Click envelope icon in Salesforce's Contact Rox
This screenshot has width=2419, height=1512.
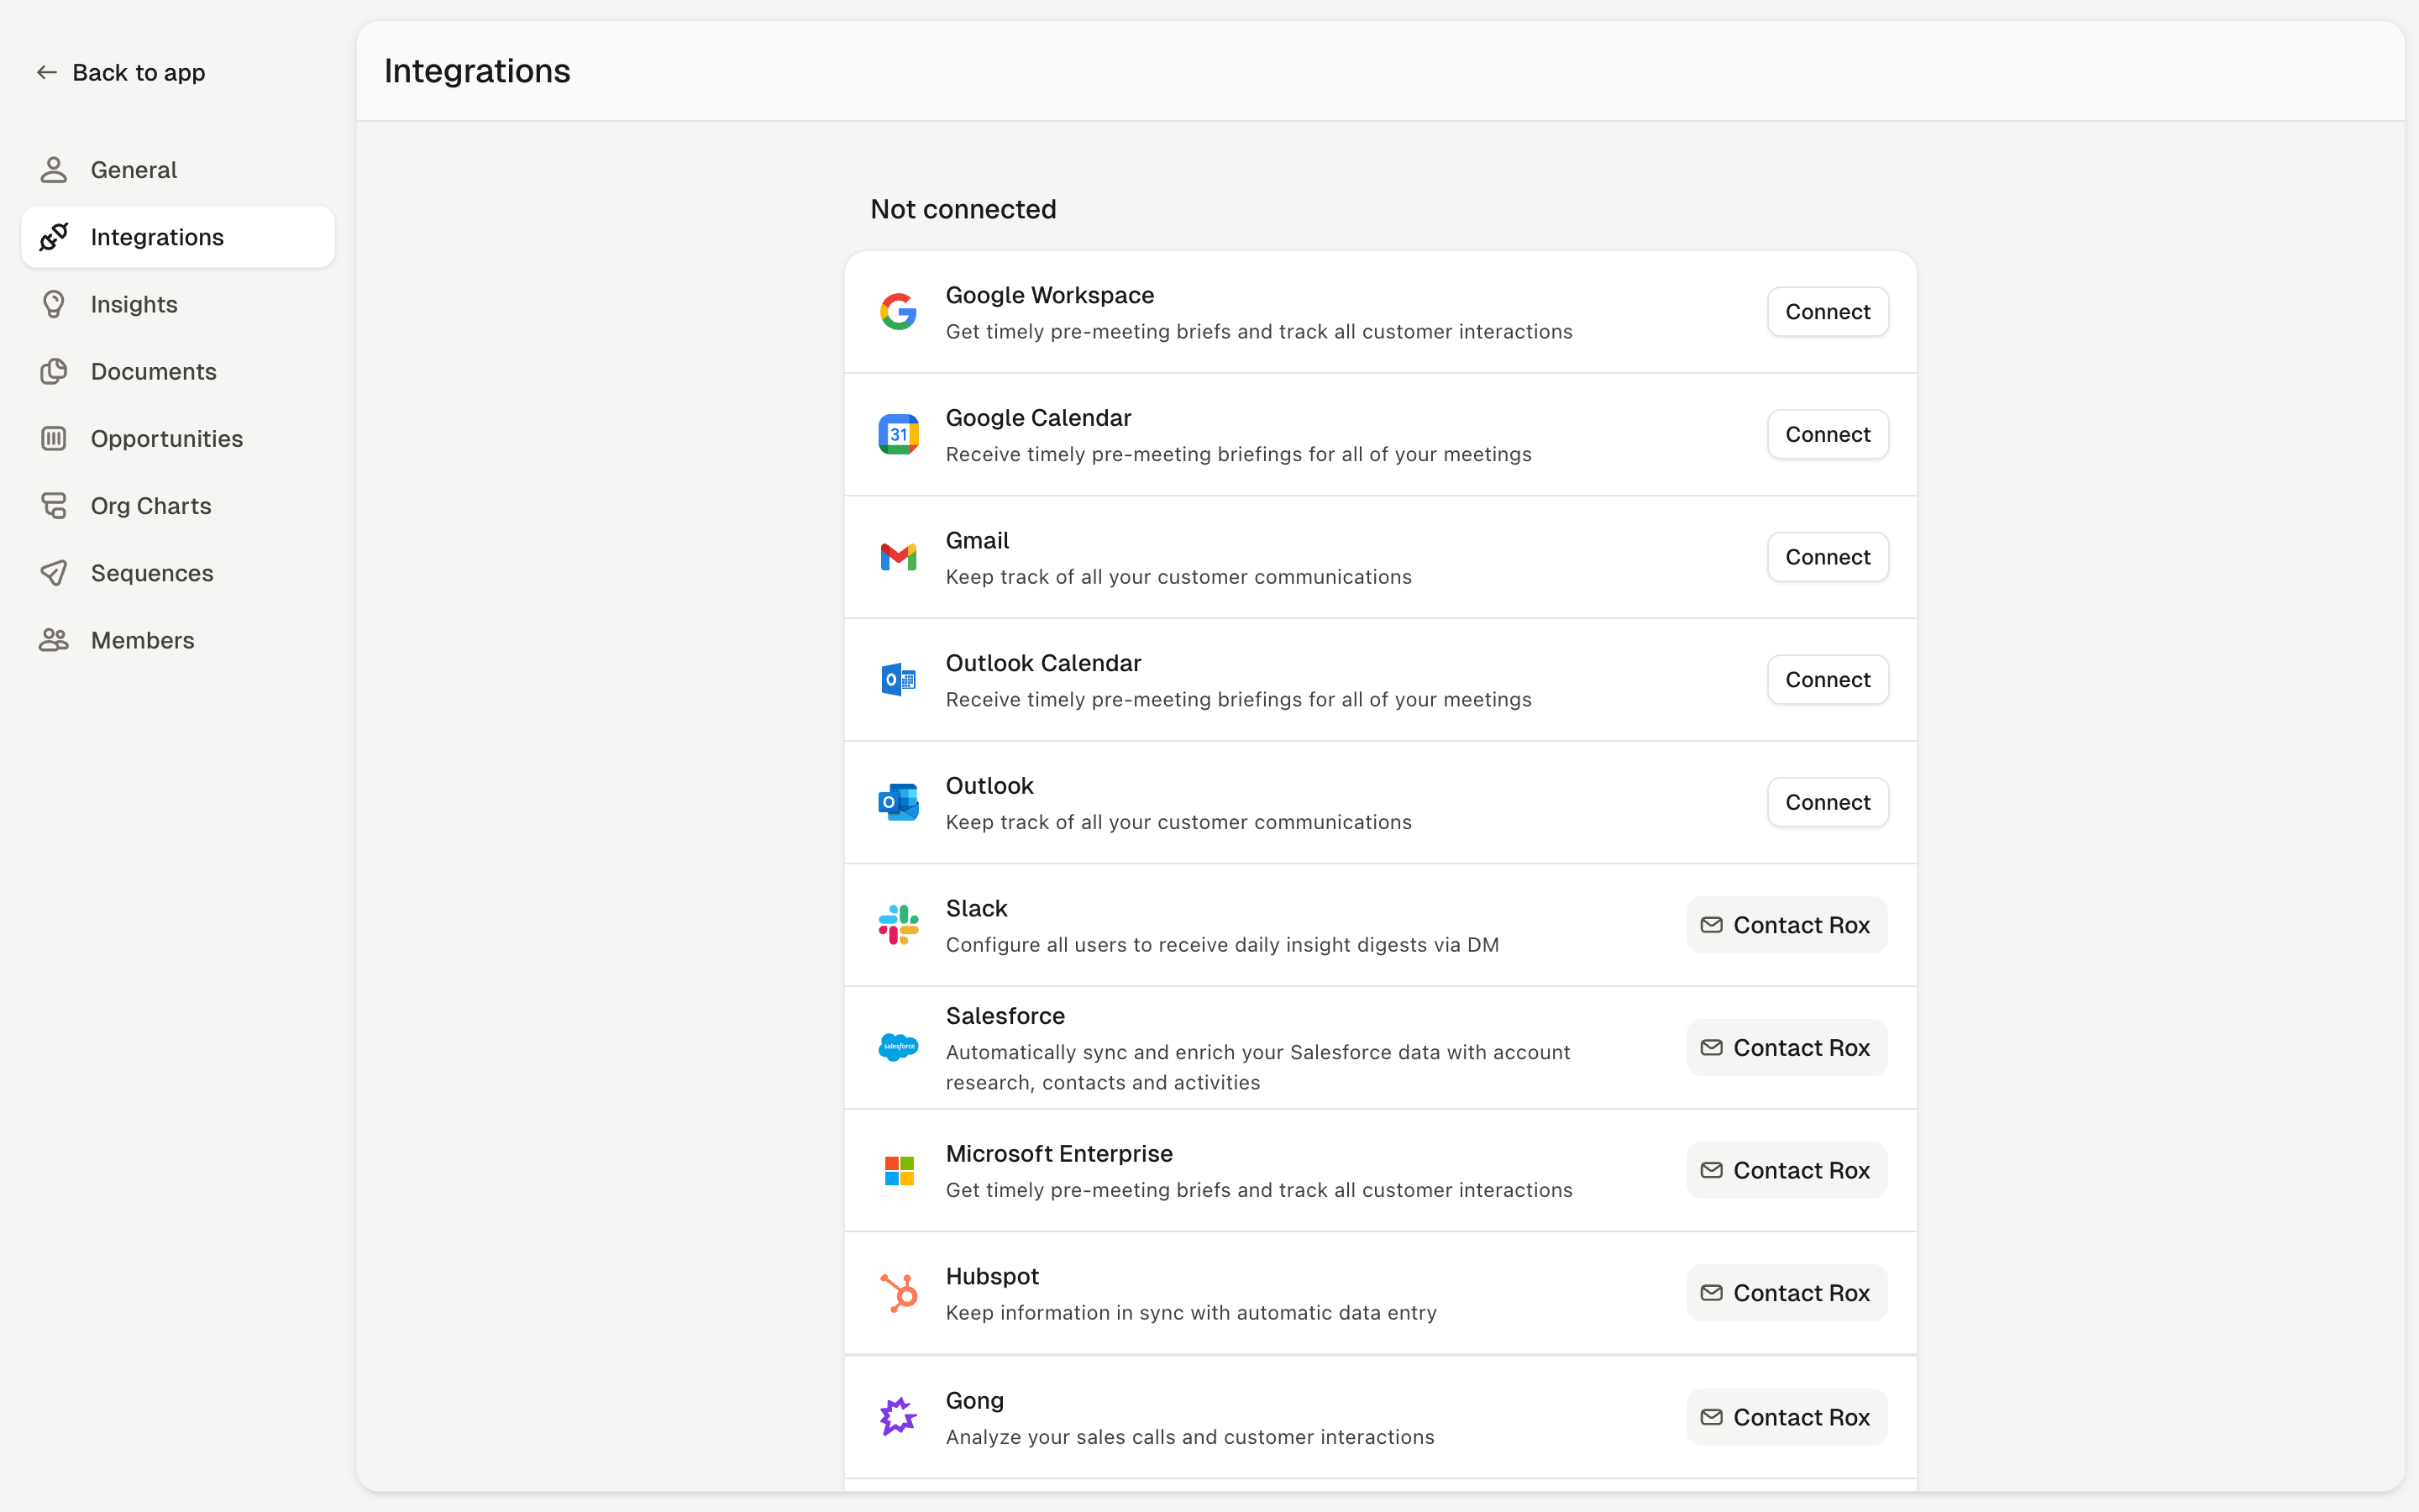point(1711,1047)
